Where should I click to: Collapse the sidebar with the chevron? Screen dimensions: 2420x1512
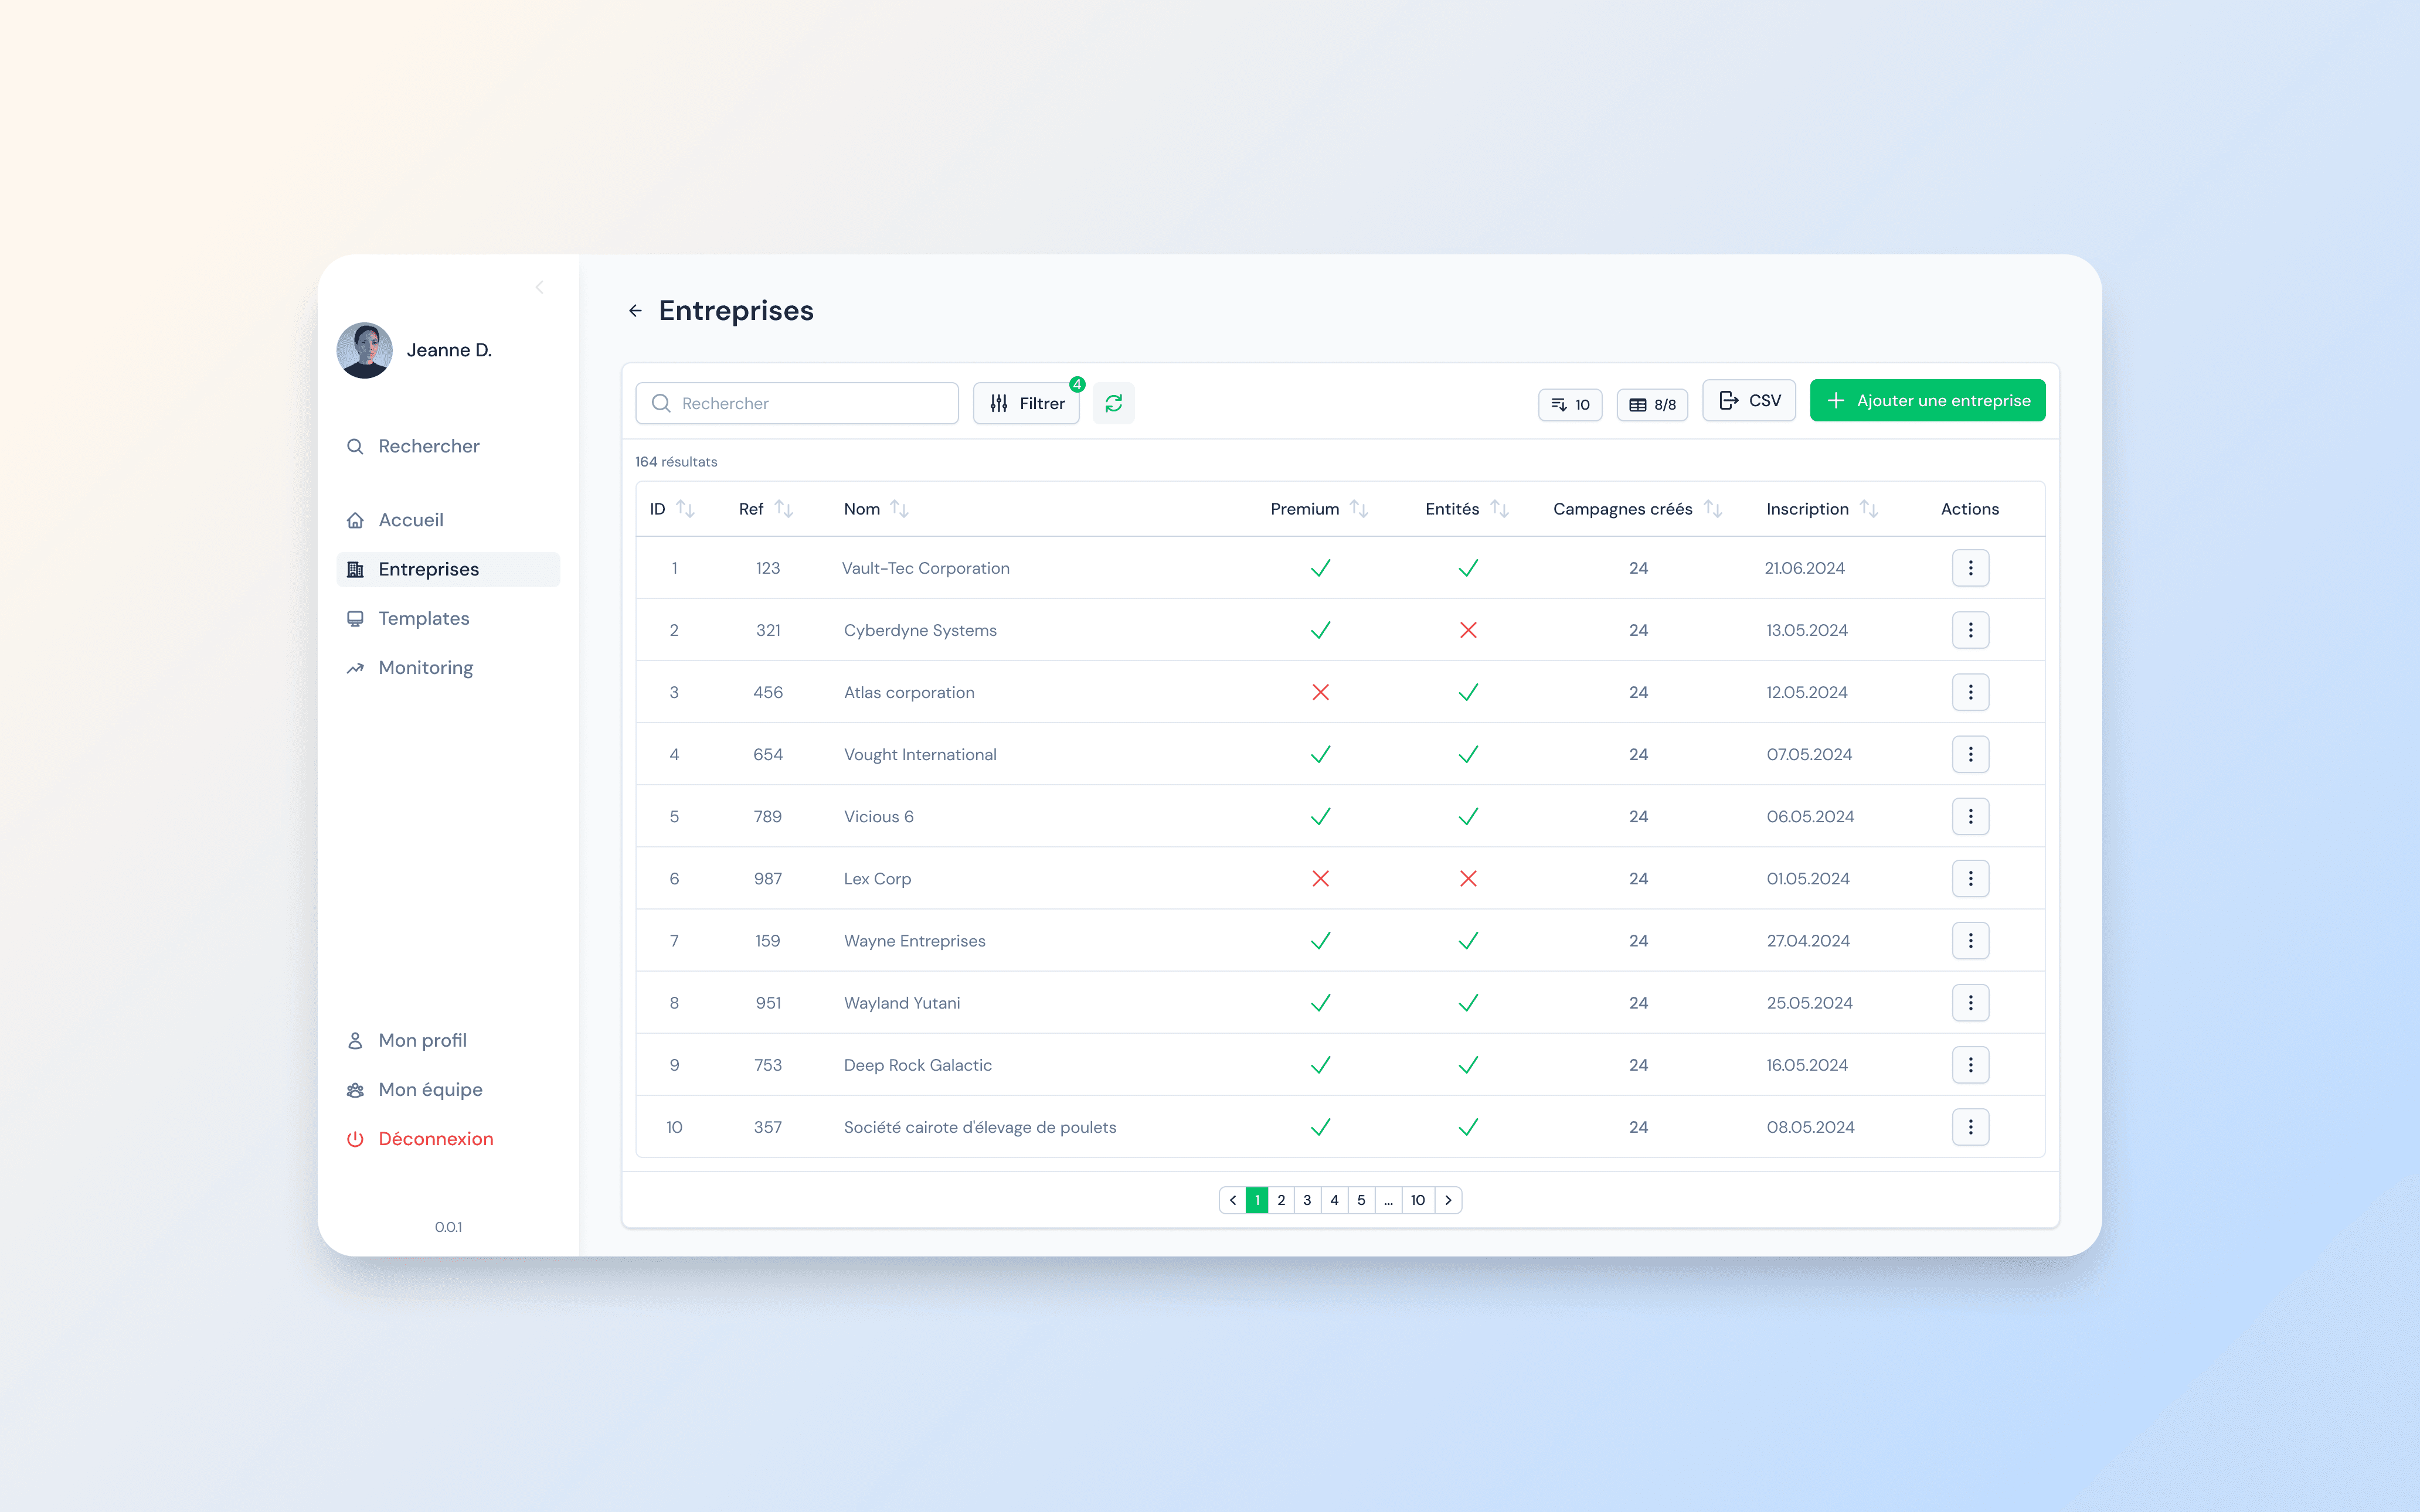coord(539,288)
